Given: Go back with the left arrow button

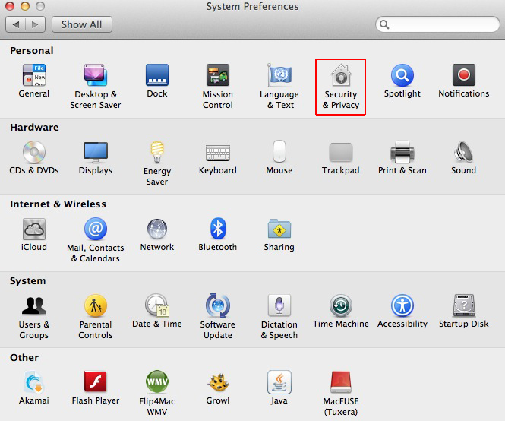Looking at the screenshot, I should click(x=15, y=24).
